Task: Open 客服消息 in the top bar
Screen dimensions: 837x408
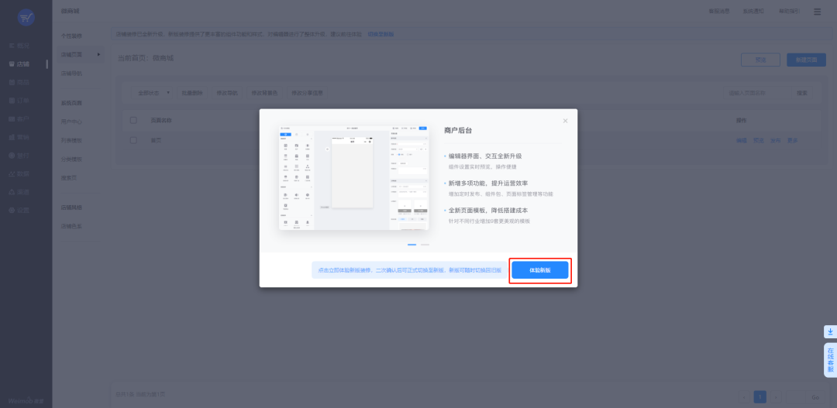Action: coord(718,11)
